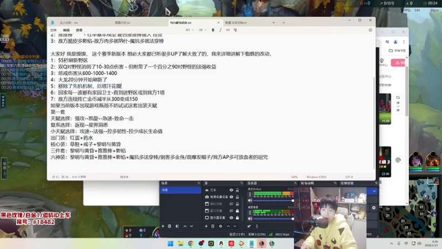442x249 pixels.
Task: Open the Windows Start menu
Action: tap(171, 243)
